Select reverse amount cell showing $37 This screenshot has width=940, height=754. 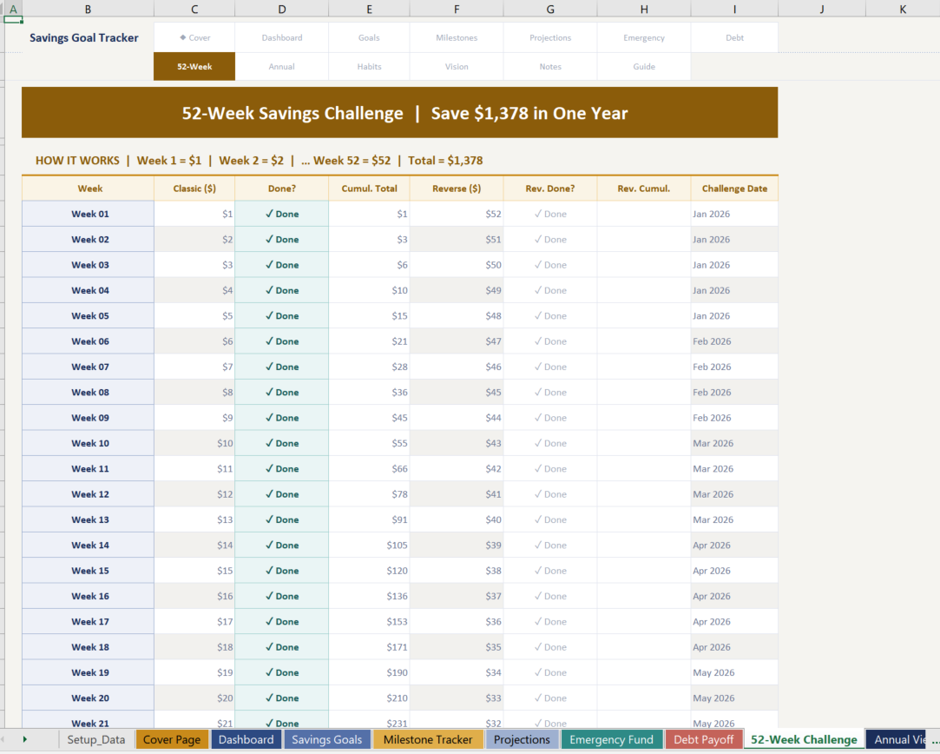457,596
